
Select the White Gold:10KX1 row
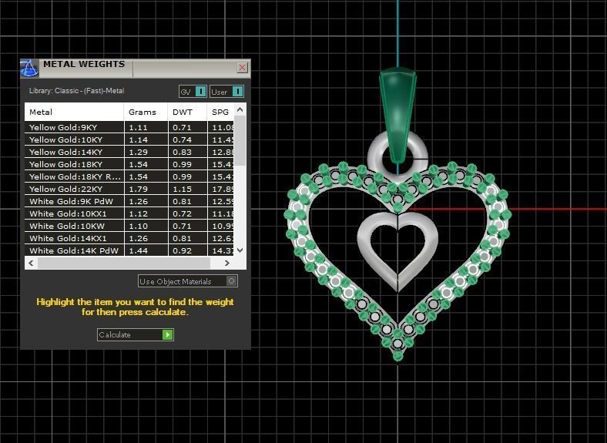(129, 213)
